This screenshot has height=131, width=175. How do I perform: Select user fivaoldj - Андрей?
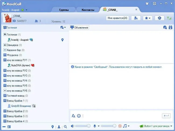pyautogui.click(x=20, y=40)
